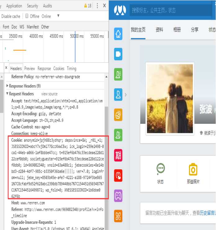
Task: Open the Cookies tab
Action: [59, 68]
